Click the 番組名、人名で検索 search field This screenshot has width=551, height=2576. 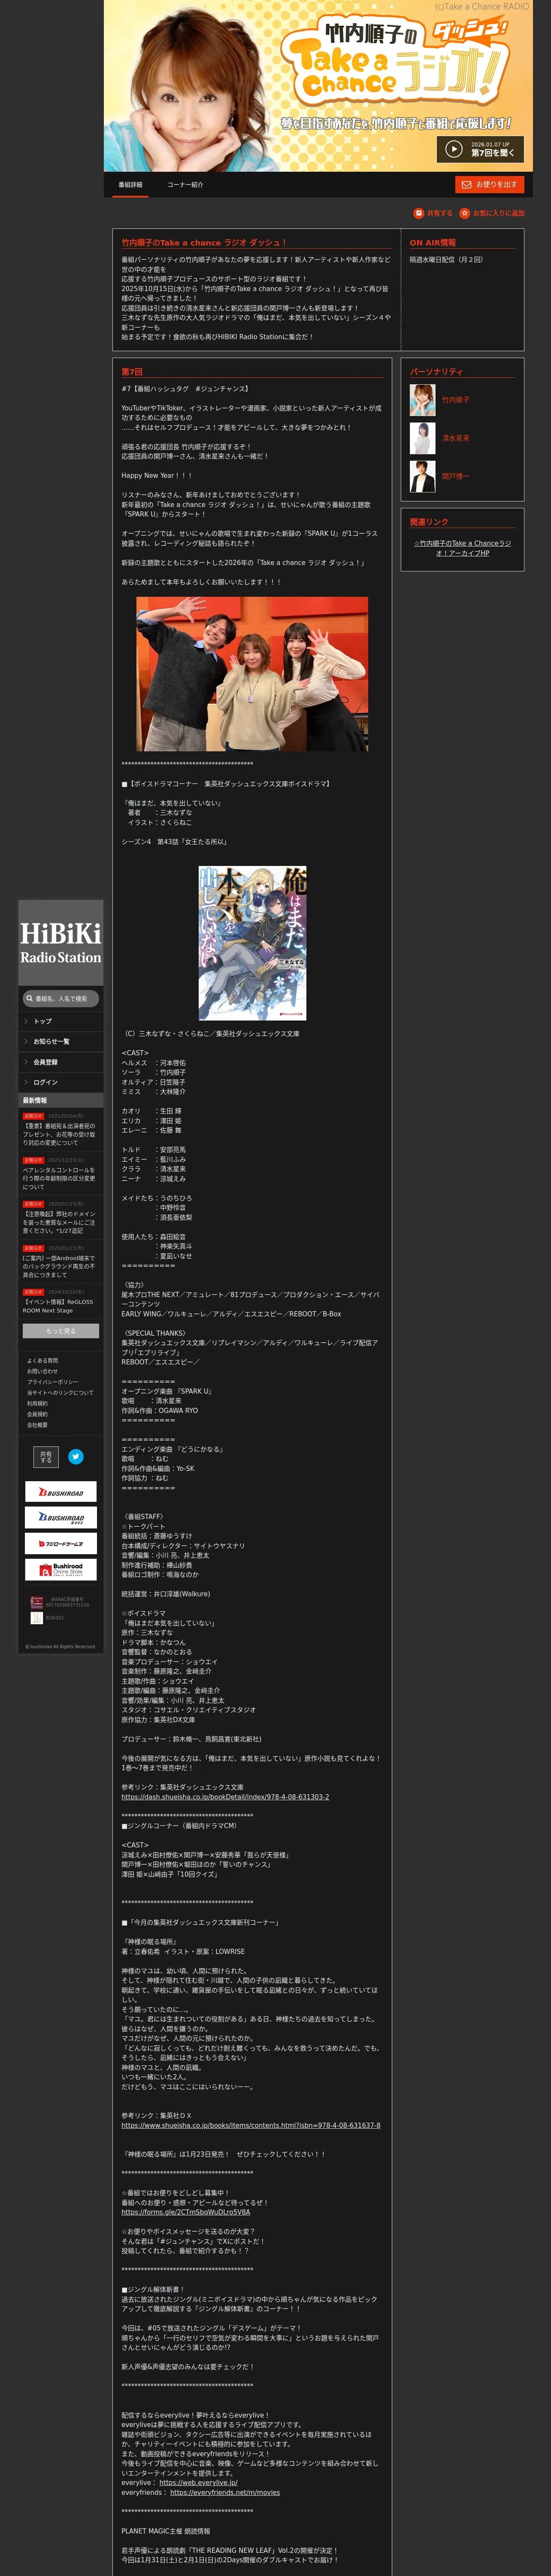pos(61,998)
